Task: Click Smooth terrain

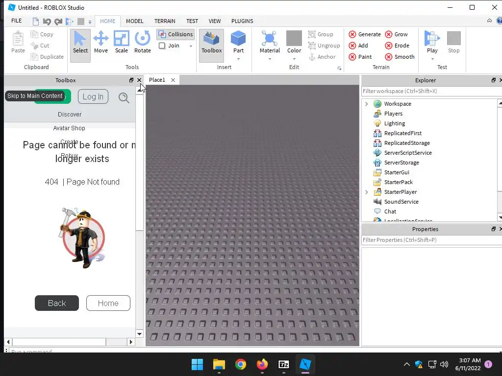Action: [400, 57]
